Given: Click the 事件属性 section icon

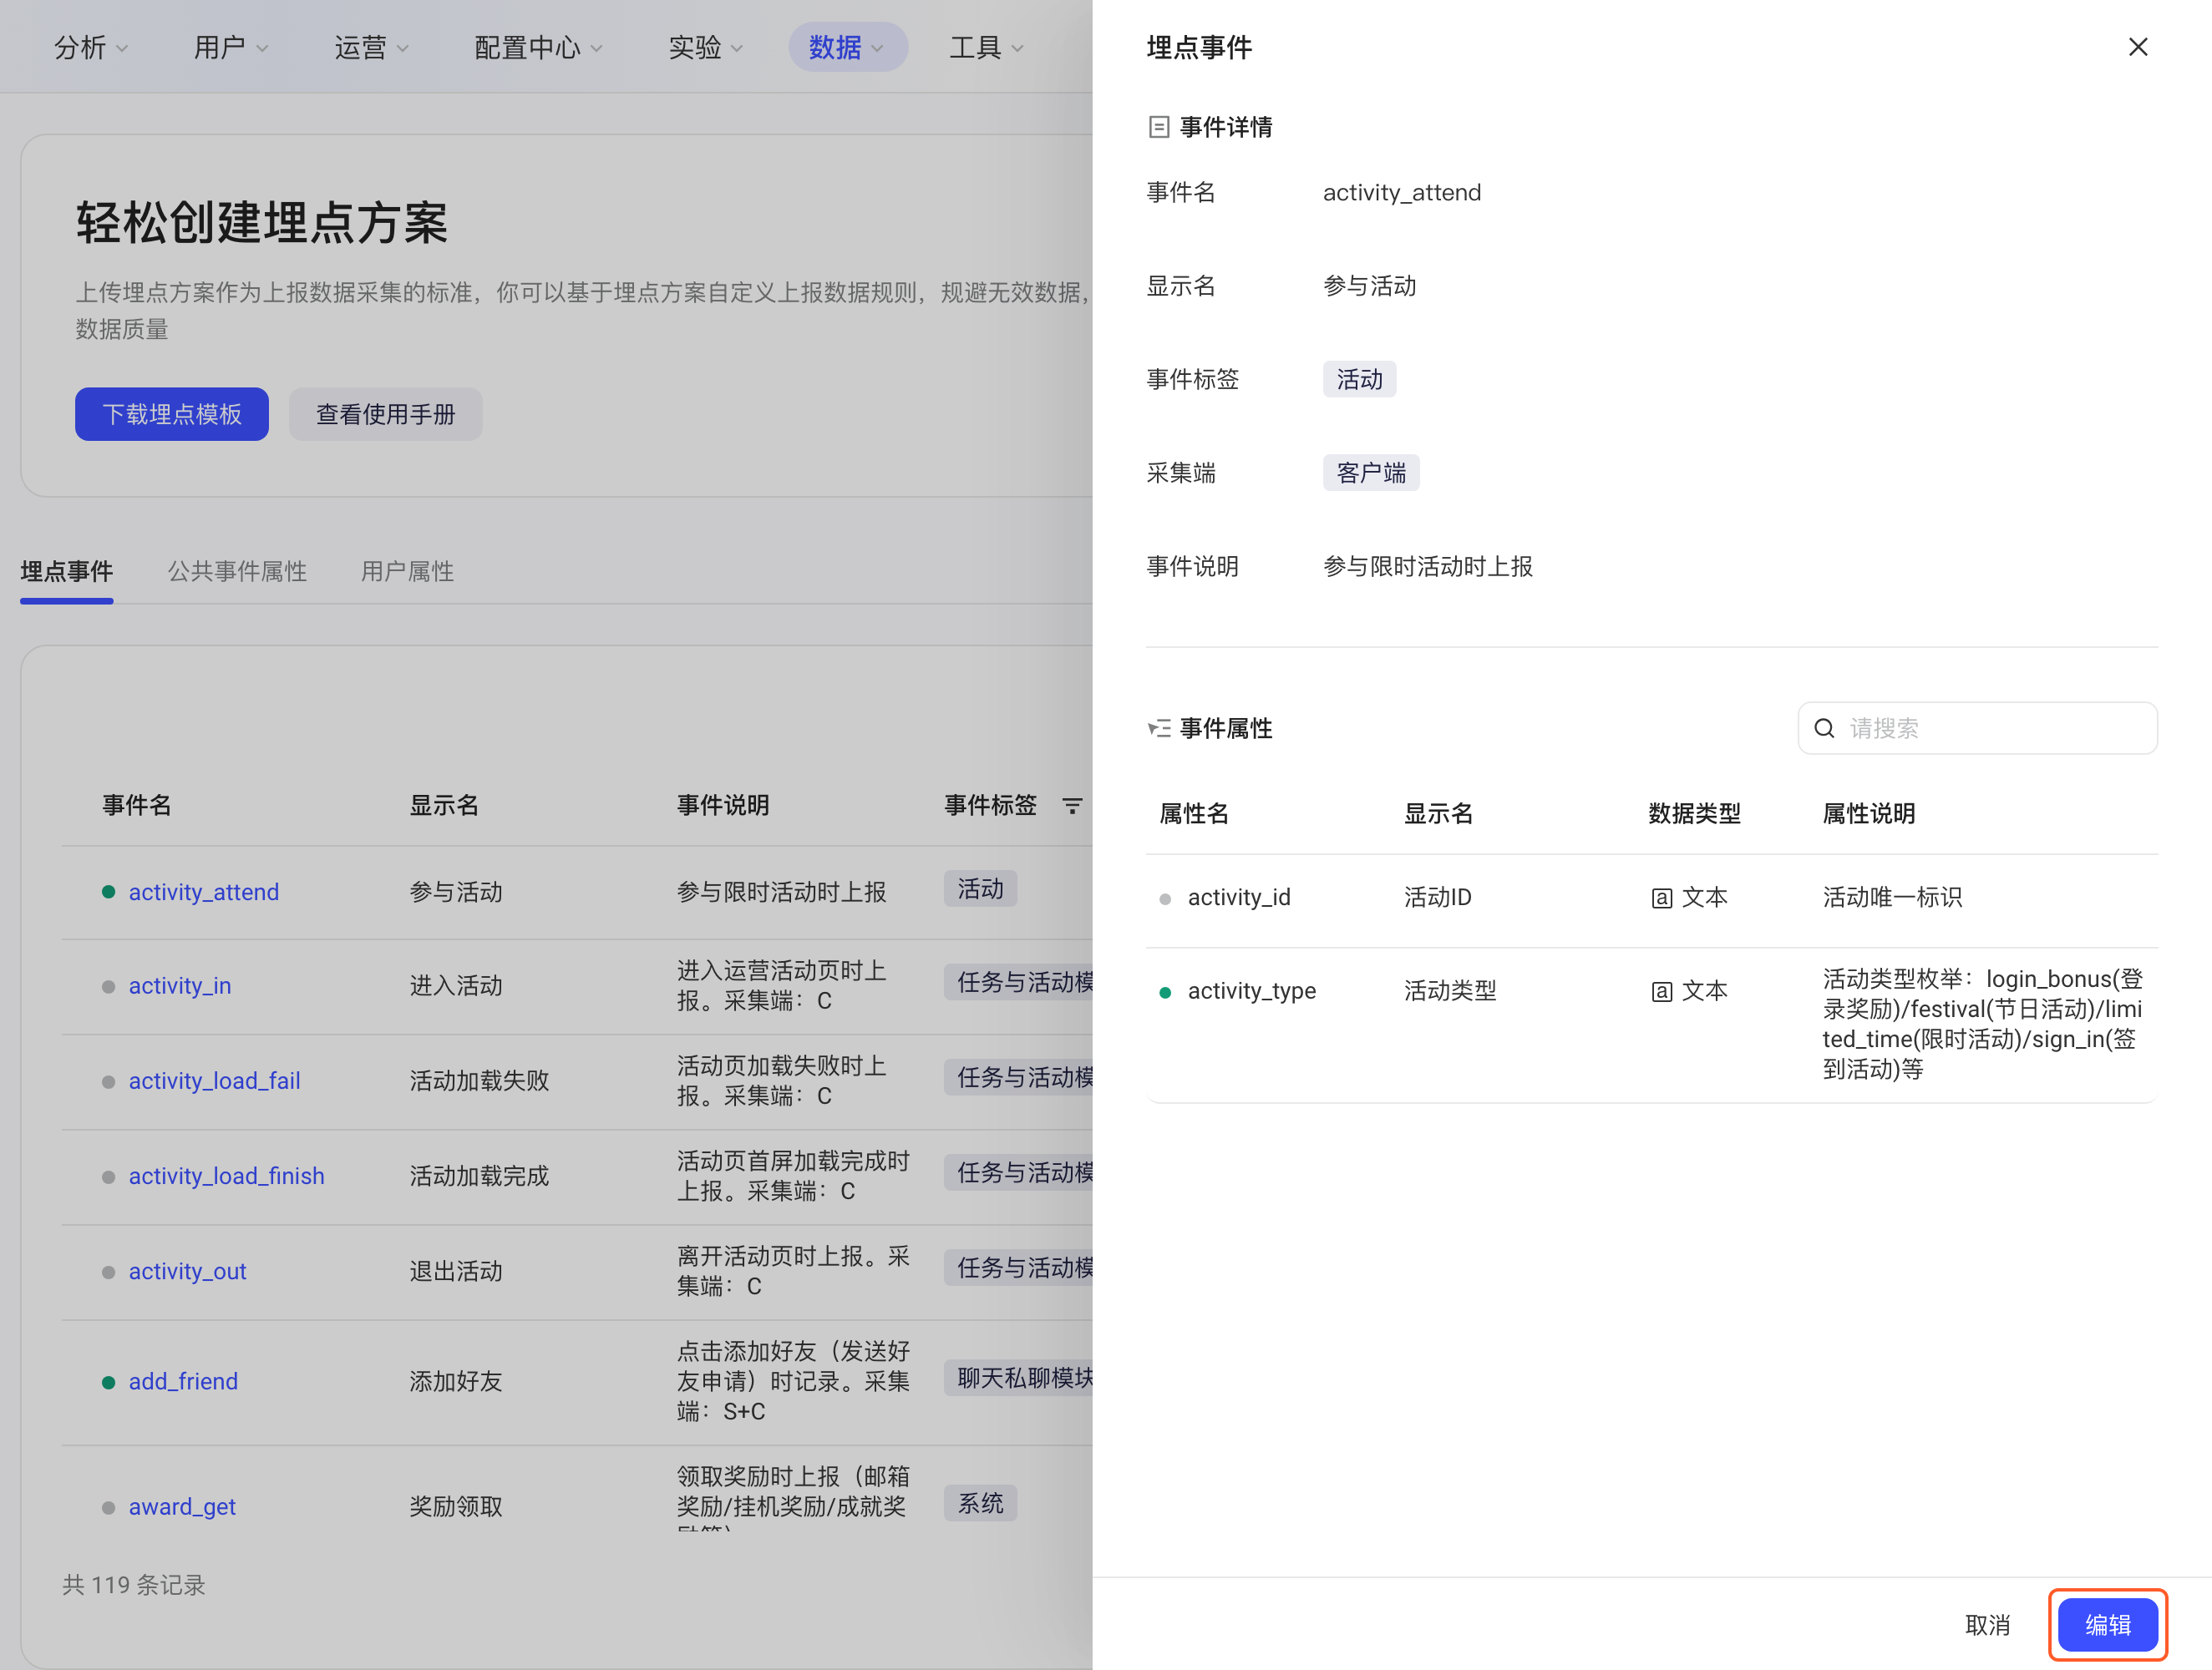Looking at the screenshot, I should click(1159, 729).
